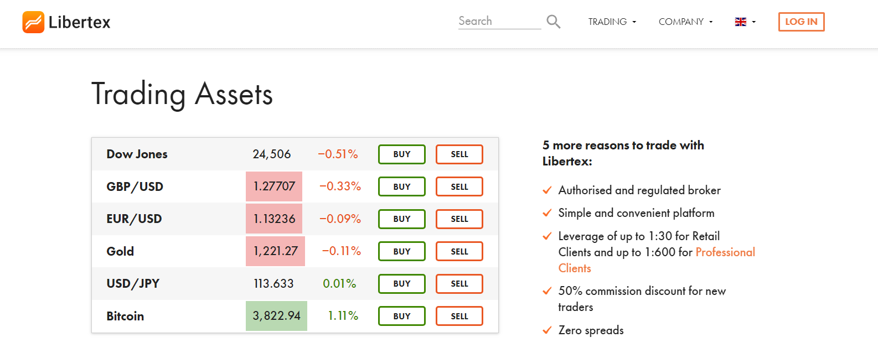Click the USD/JPY price 113.633

tap(273, 284)
